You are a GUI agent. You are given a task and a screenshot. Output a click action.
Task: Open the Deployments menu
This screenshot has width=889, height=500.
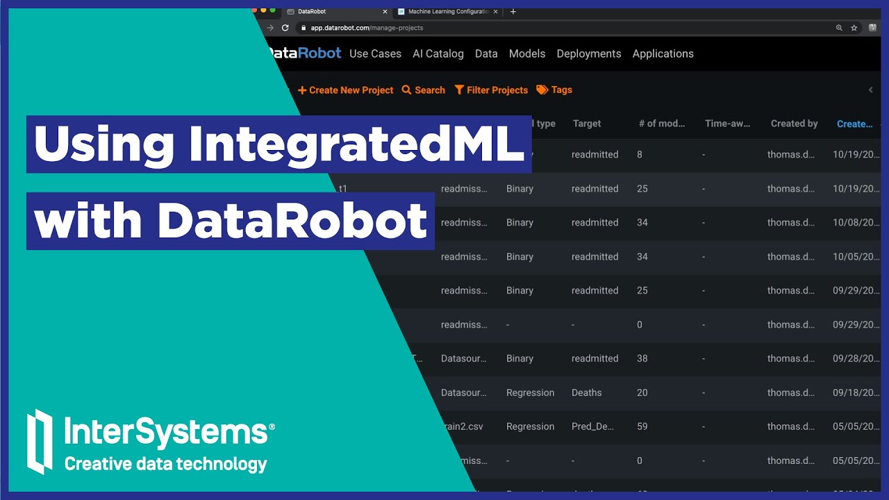(589, 53)
